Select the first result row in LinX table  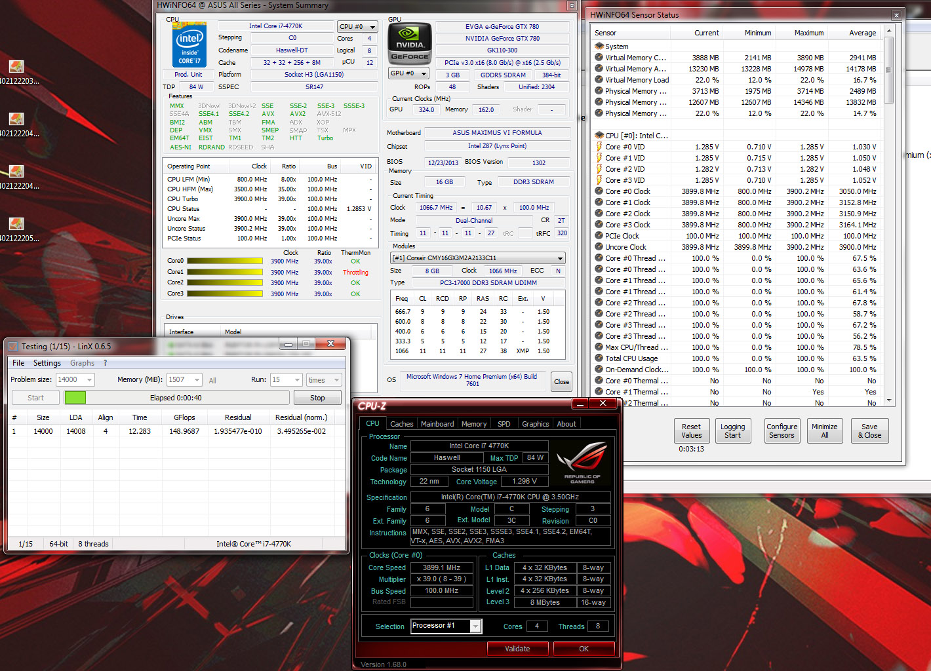tap(176, 431)
